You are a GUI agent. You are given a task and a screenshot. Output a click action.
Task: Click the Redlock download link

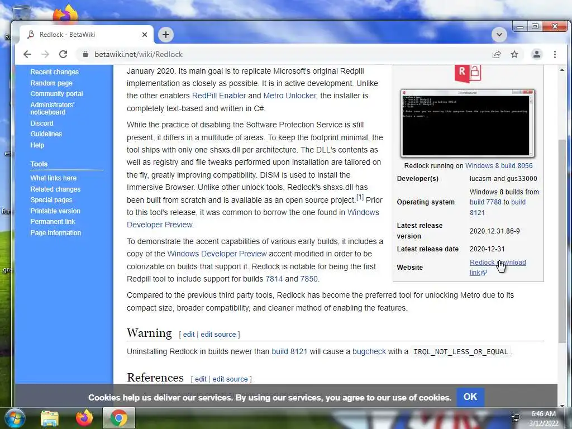click(498, 267)
